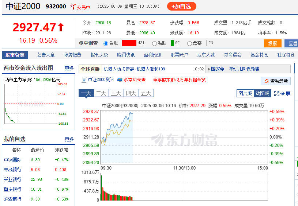Click the orange 投票 button
The width and height of the screenshot is (298, 206).
pos(272,43)
